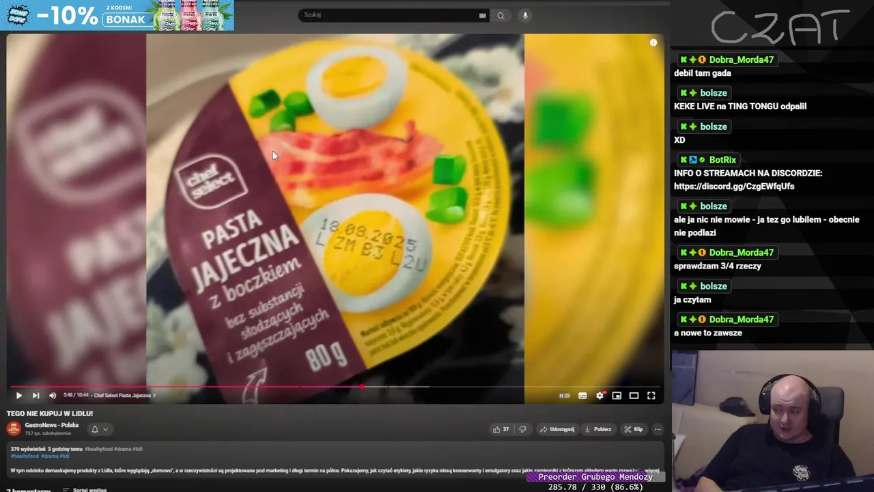Viewport: 874px width, 492px height.
Task: Switch to theater mode view
Action: [x=634, y=395]
